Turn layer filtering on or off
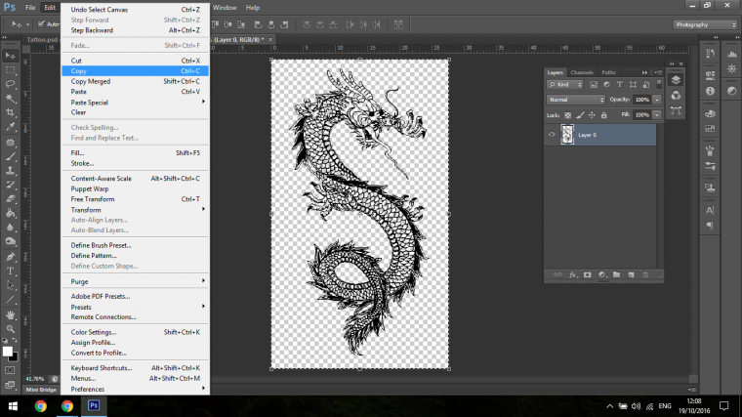The height and width of the screenshot is (417, 742). pos(659,84)
